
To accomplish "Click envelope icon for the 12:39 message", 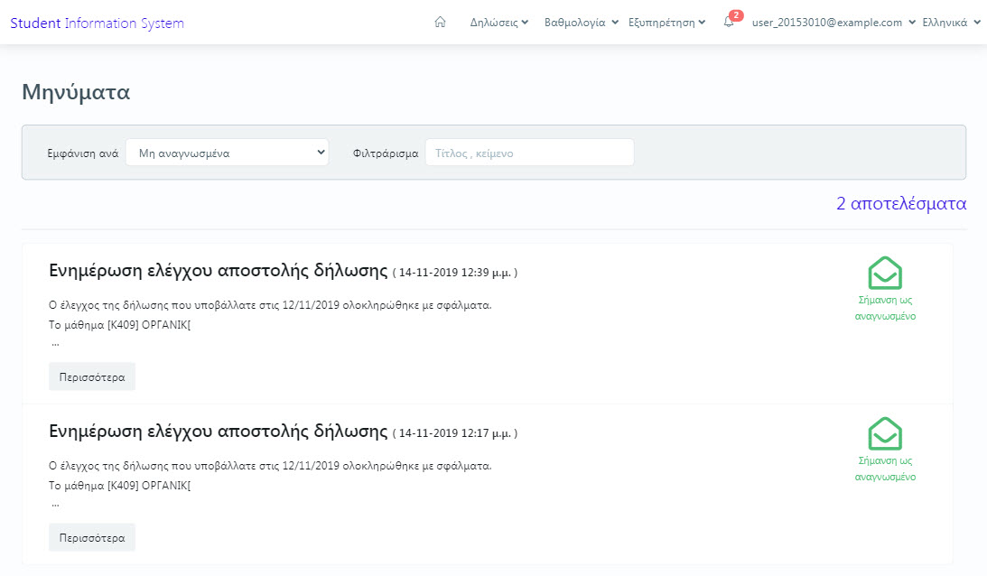I will point(885,273).
